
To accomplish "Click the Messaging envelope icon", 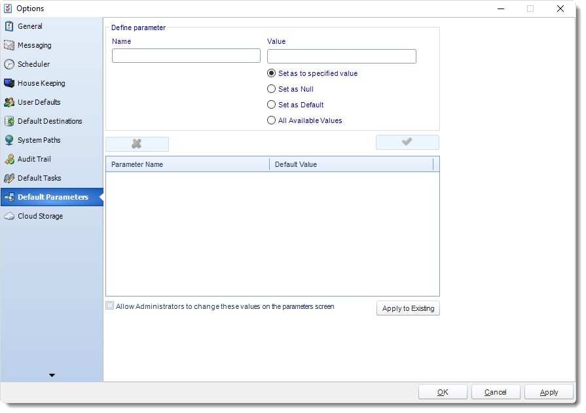I will 9,45.
